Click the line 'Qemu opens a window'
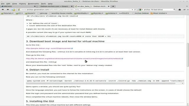Image resolution: width=189 pixels, height=106 pixels. point(53,87)
